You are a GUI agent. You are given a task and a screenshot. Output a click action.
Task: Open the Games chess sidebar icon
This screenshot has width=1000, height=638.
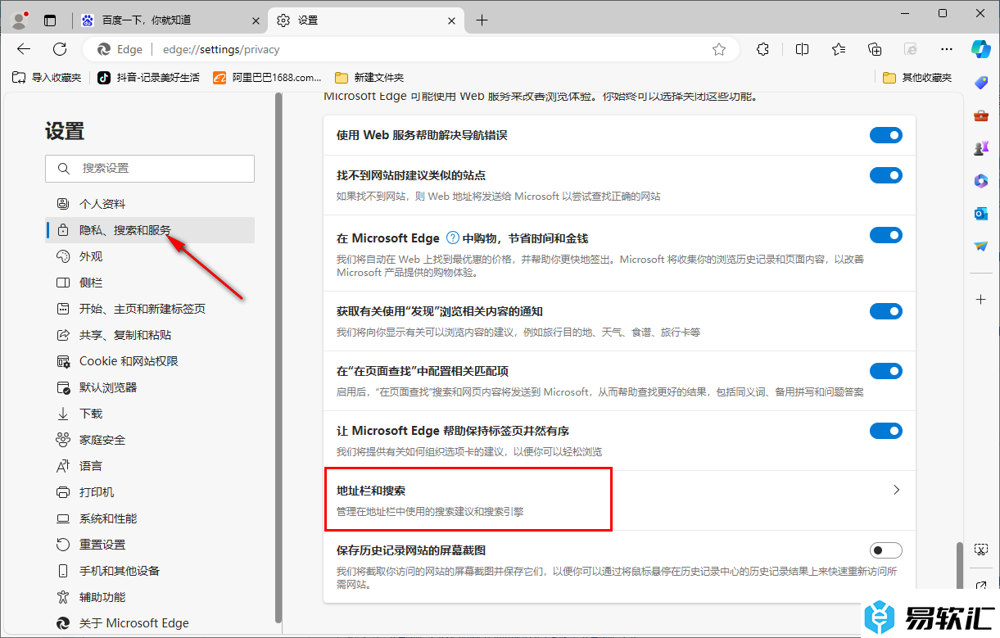[x=981, y=148]
